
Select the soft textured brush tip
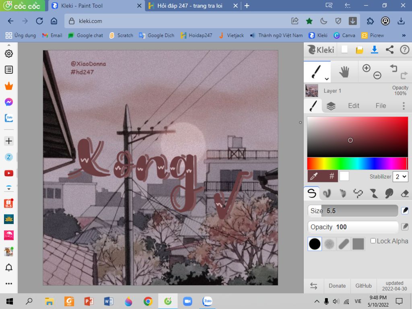tap(329, 244)
